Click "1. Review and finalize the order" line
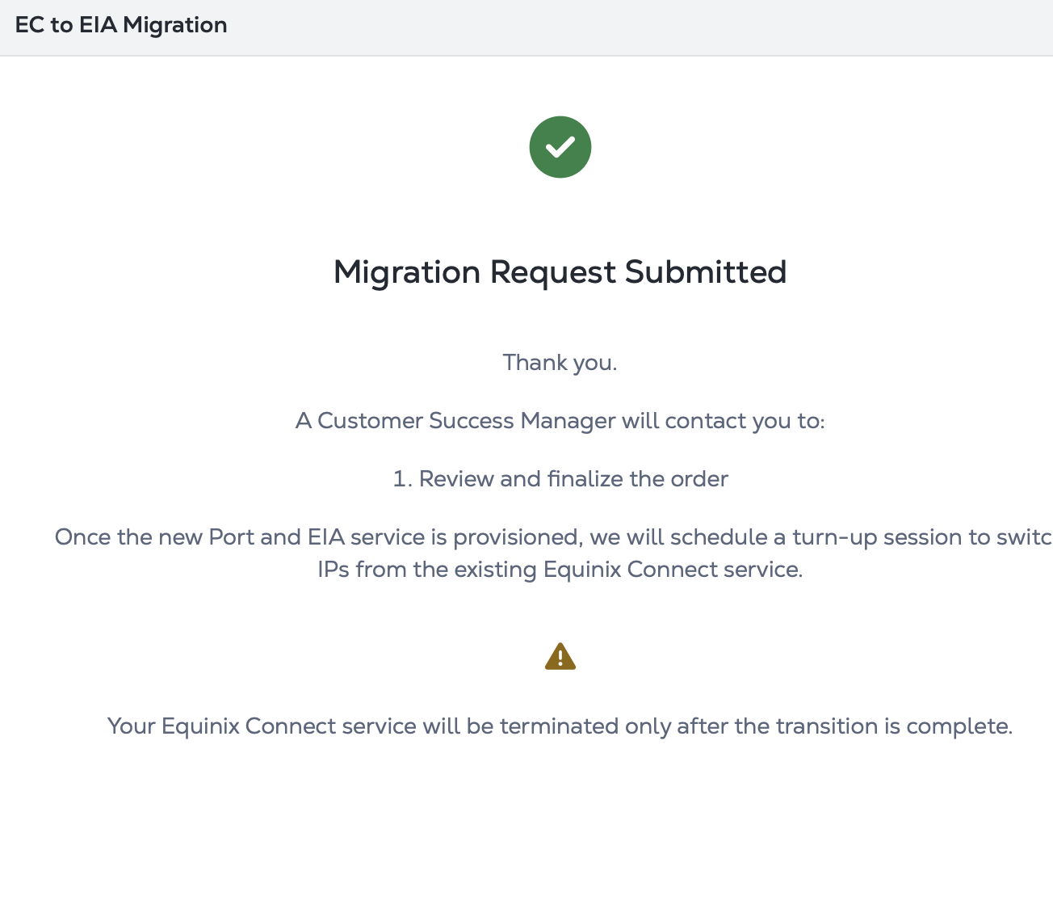Screen dimensions: 1053x913 pyautogui.click(x=560, y=479)
